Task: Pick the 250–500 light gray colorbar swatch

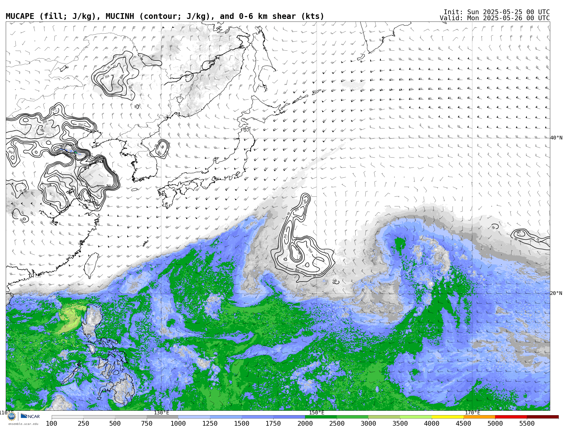Action: [99, 417]
